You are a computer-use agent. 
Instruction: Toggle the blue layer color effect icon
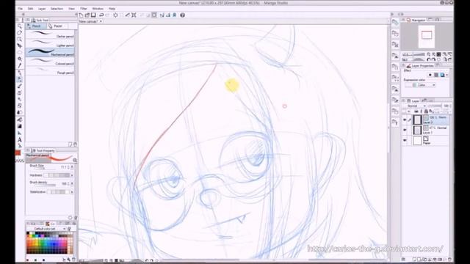[x=442, y=75]
